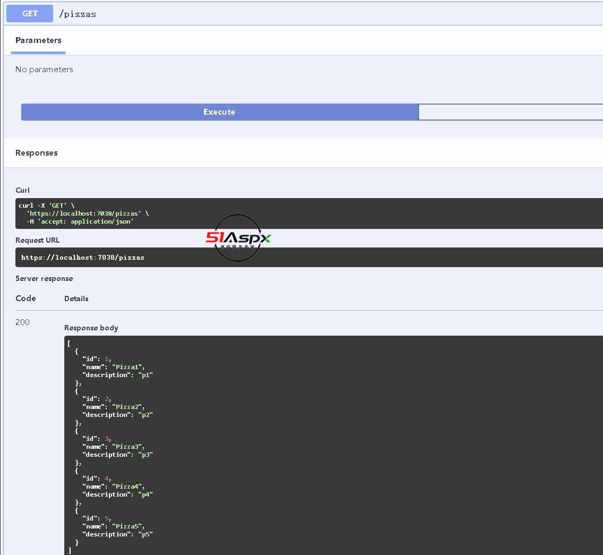Click the blue GET method badge
Screen dimensions: 603x555
[x=30, y=14]
